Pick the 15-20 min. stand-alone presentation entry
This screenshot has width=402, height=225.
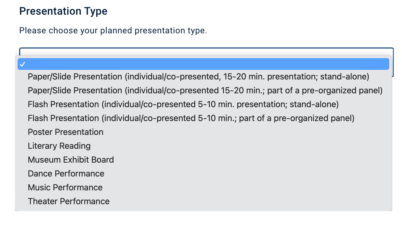tap(198, 77)
